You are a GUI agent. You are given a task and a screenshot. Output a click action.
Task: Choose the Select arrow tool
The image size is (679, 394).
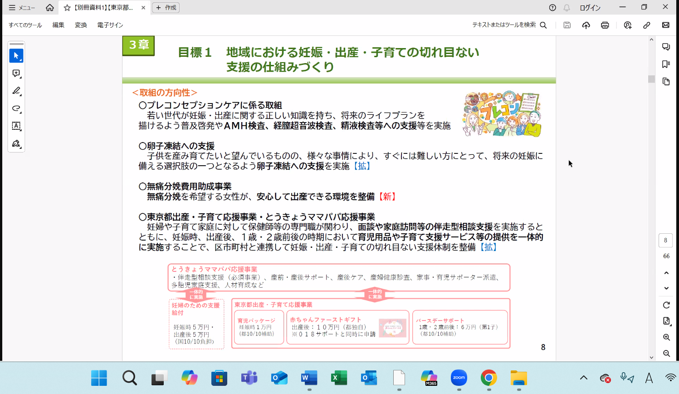(x=16, y=56)
